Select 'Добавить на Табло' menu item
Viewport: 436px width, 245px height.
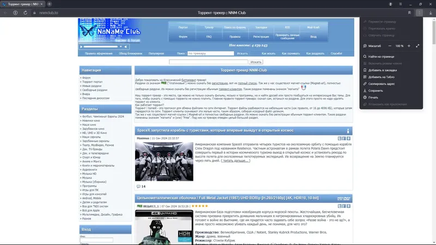(x=391, y=77)
